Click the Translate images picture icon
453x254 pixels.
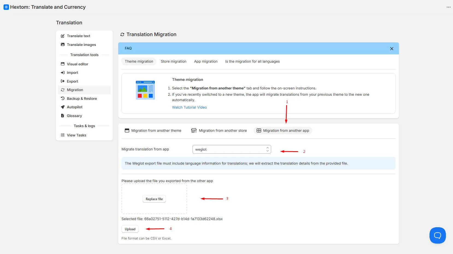pyautogui.click(x=63, y=45)
